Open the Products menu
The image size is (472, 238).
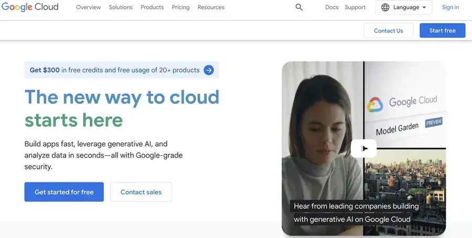click(x=152, y=7)
